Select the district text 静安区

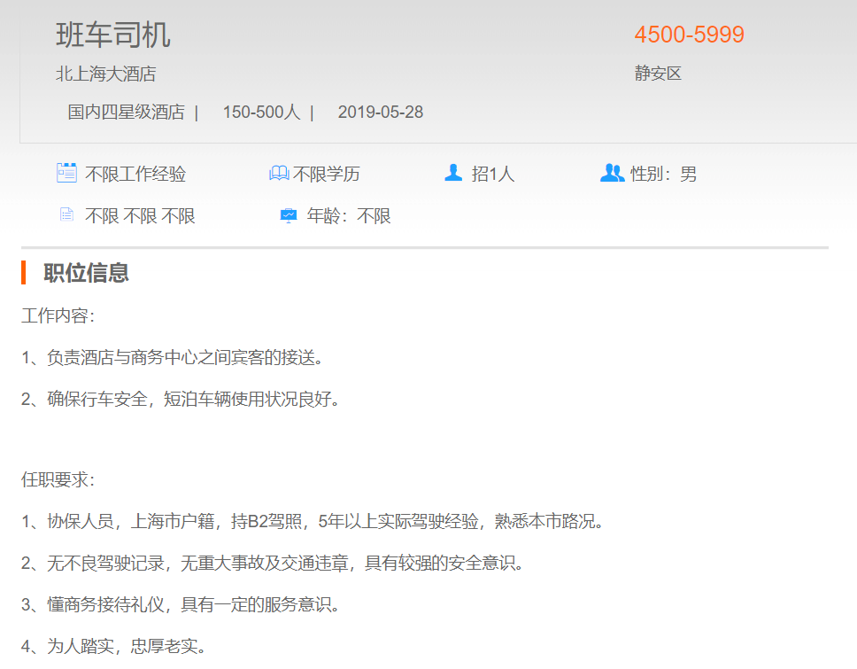pos(658,74)
